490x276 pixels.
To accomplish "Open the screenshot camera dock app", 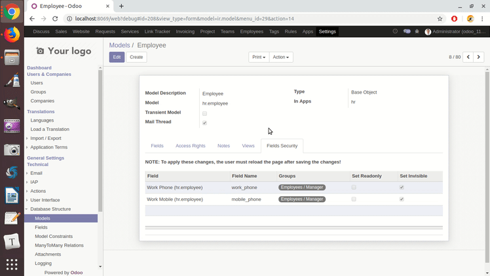I will pos(12,150).
